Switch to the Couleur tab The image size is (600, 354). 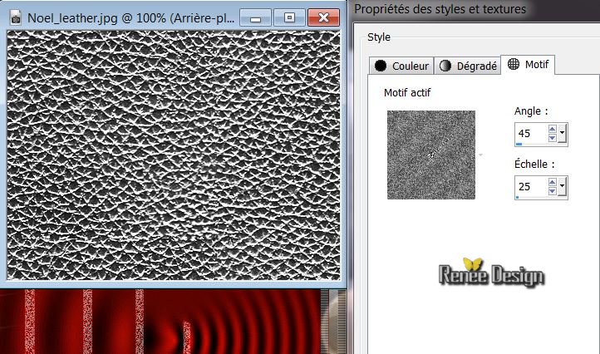(401, 66)
